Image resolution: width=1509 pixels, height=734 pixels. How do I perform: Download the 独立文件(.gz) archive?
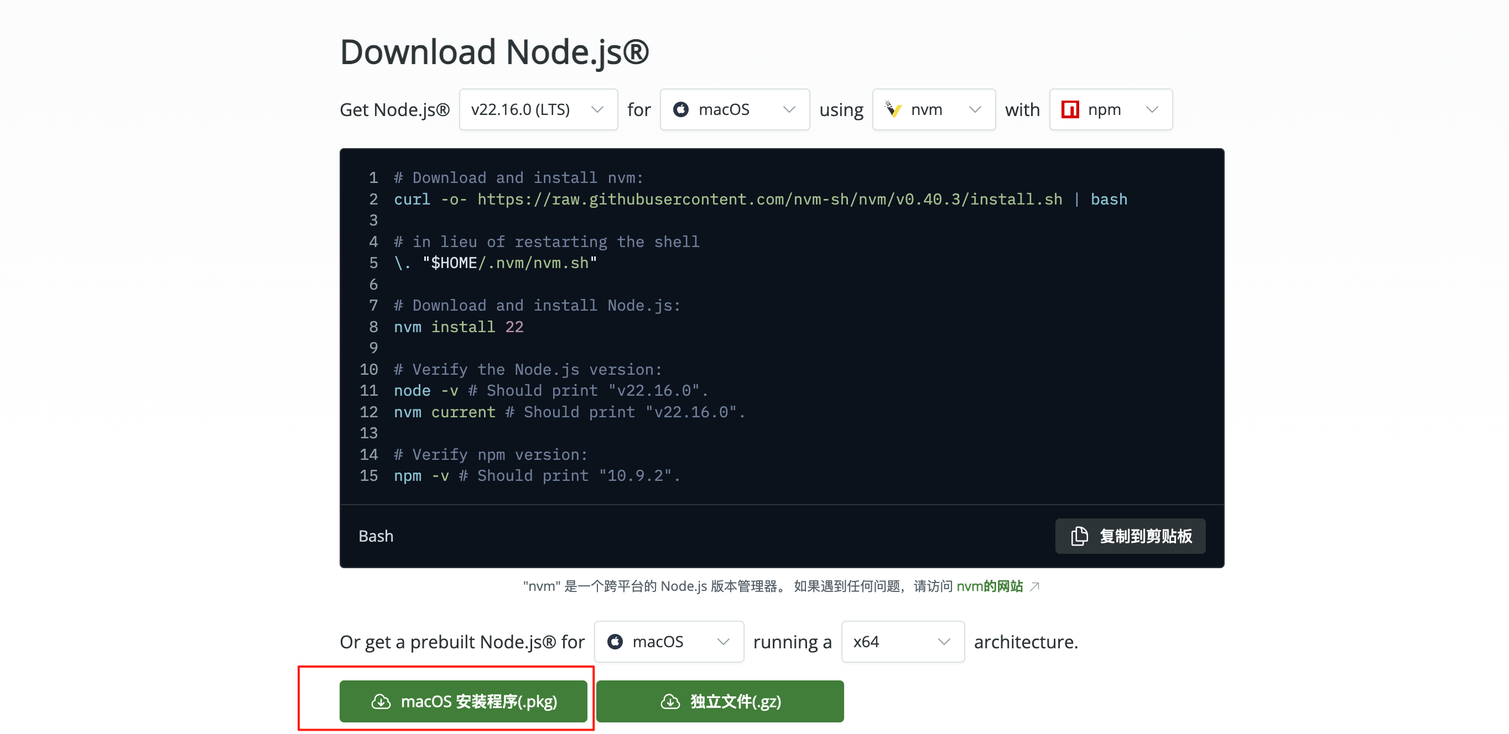tap(720, 701)
